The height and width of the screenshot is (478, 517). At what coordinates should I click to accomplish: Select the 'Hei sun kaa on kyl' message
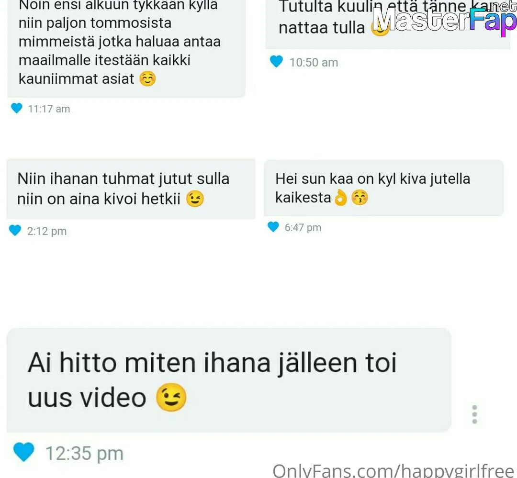coord(384,188)
